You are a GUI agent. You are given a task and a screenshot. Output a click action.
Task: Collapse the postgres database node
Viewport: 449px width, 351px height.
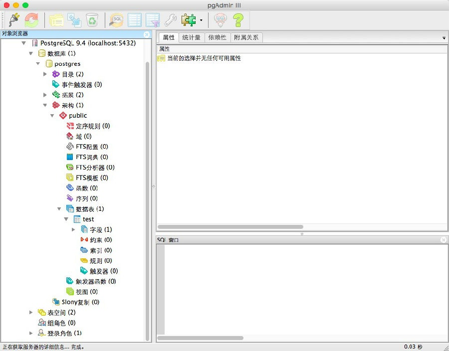click(x=38, y=64)
